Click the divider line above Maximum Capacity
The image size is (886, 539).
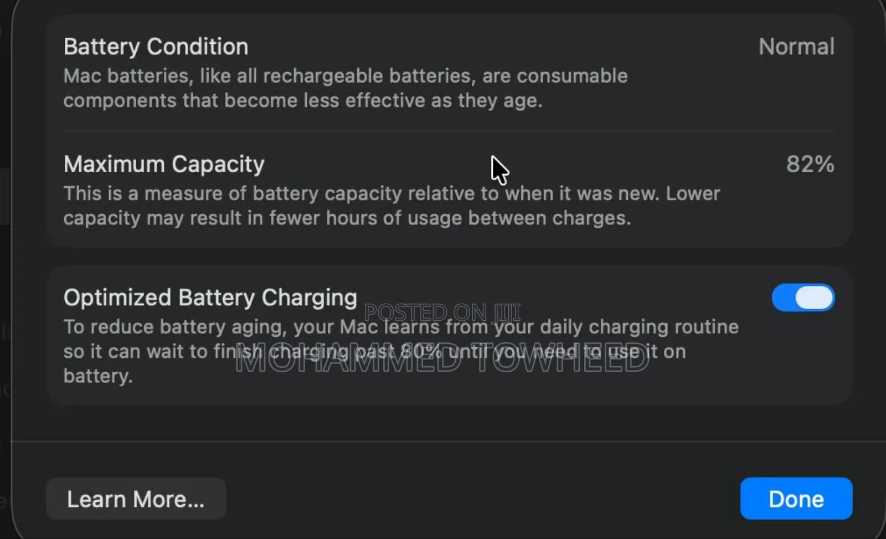(449, 131)
